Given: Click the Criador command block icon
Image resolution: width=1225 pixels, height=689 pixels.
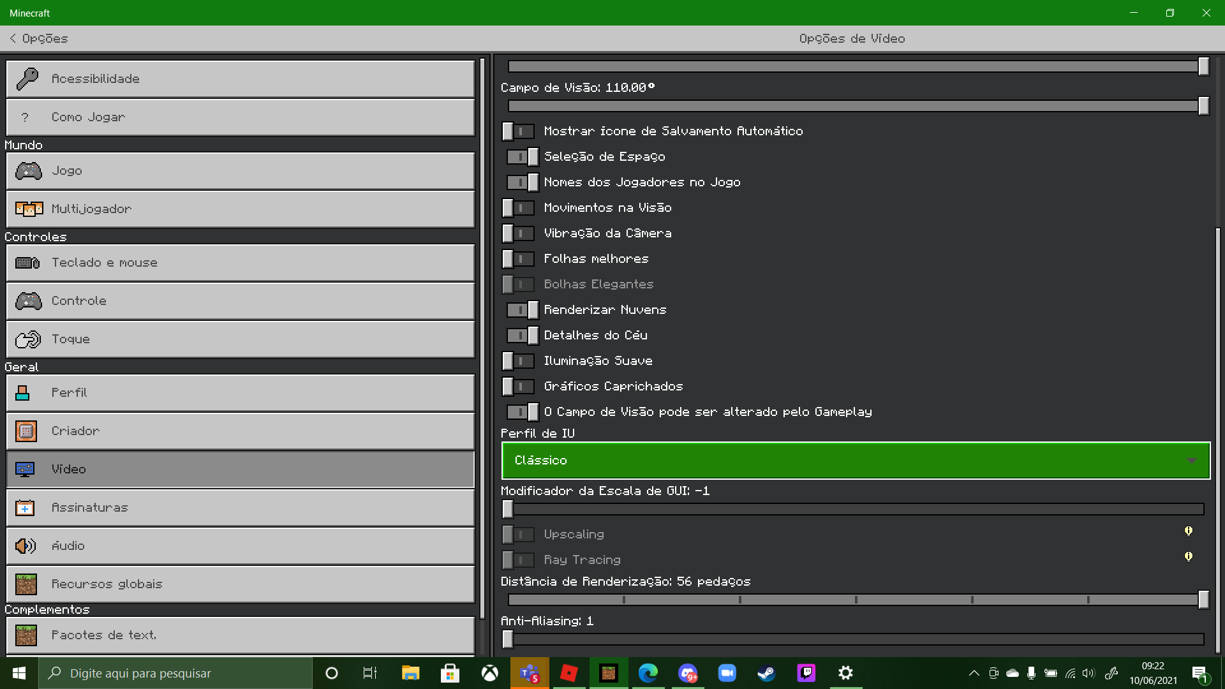Looking at the screenshot, I should [26, 431].
